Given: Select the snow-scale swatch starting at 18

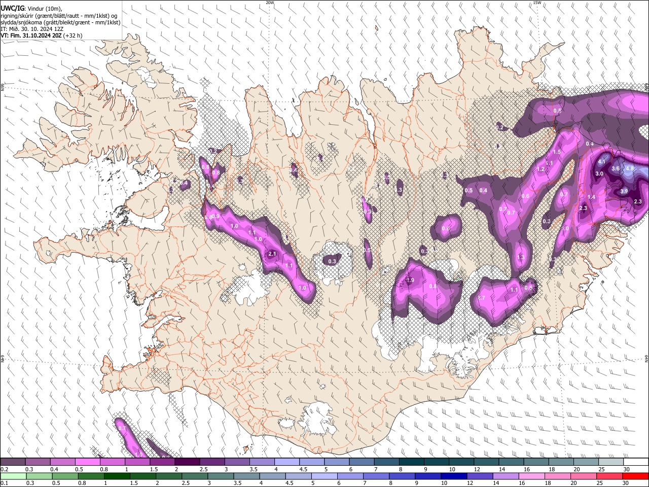Looking at the screenshot, I should click(561, 462).
